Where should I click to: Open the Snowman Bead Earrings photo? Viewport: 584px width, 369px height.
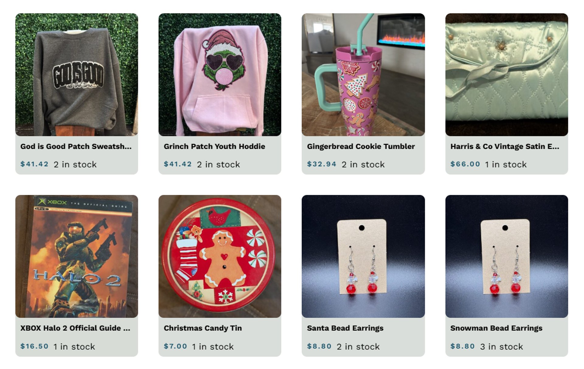[507, 256]
